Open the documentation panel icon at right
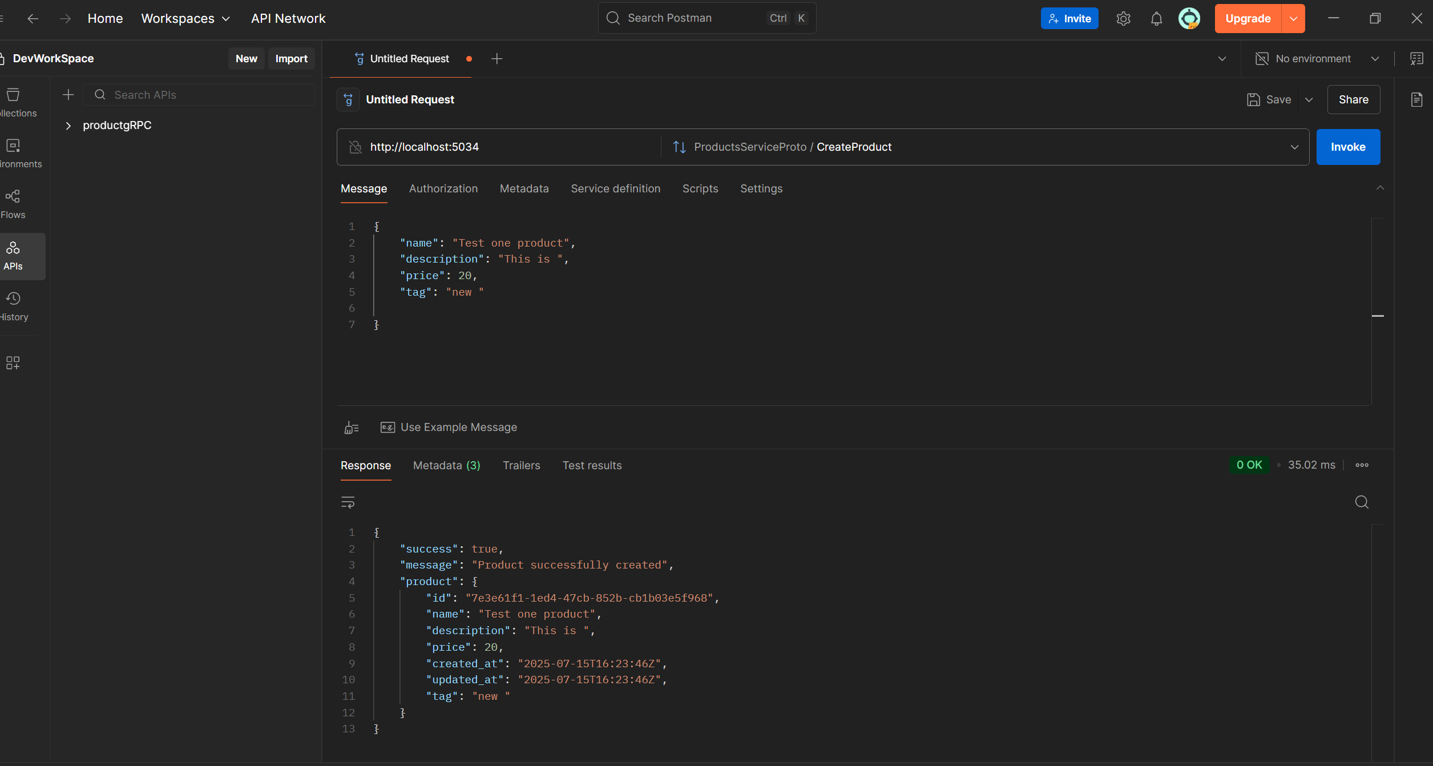Viewport: 1433px width, 766px height. (x=1416, y=100)
